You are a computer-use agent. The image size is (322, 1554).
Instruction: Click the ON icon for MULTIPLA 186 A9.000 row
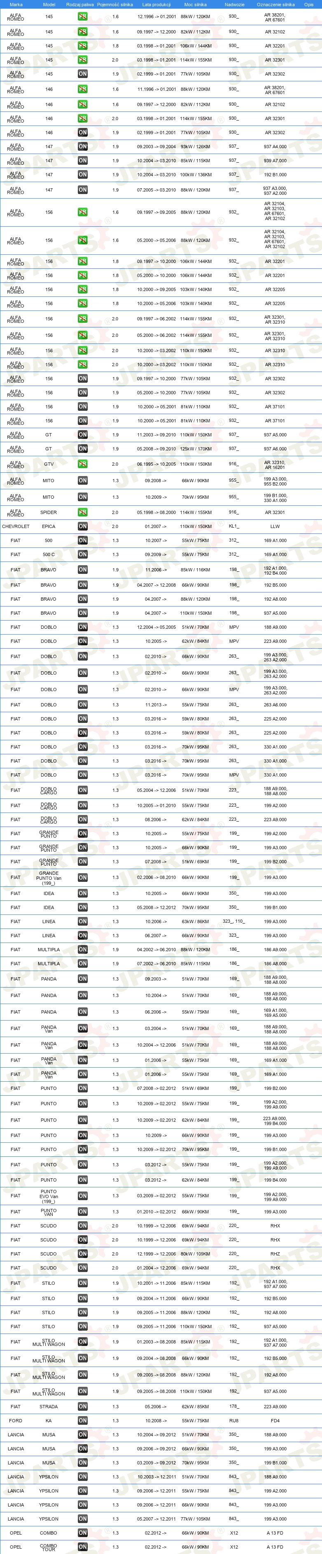pyautogui.click(x=82, y=950)
